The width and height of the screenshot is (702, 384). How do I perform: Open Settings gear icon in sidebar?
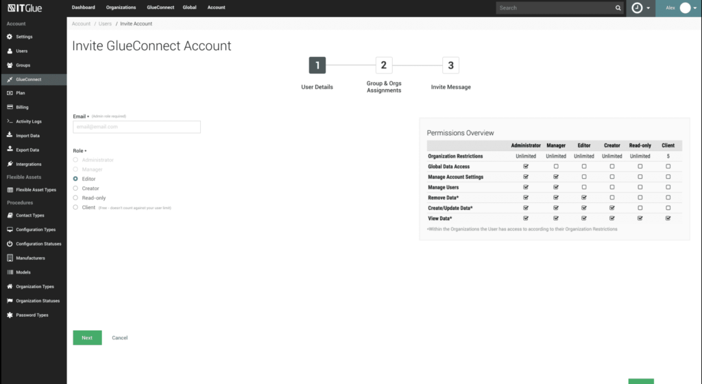(10, 37)
